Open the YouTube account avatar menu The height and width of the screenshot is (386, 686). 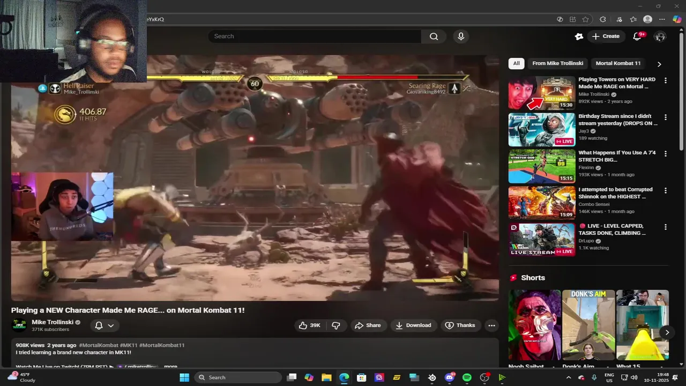click(660, 36)
